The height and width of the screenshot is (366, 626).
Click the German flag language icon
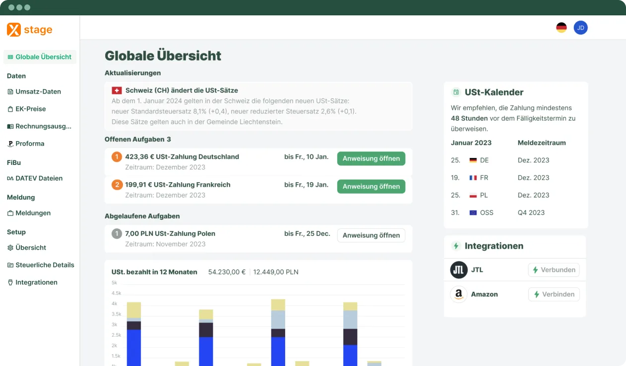[x=562, y=28]
